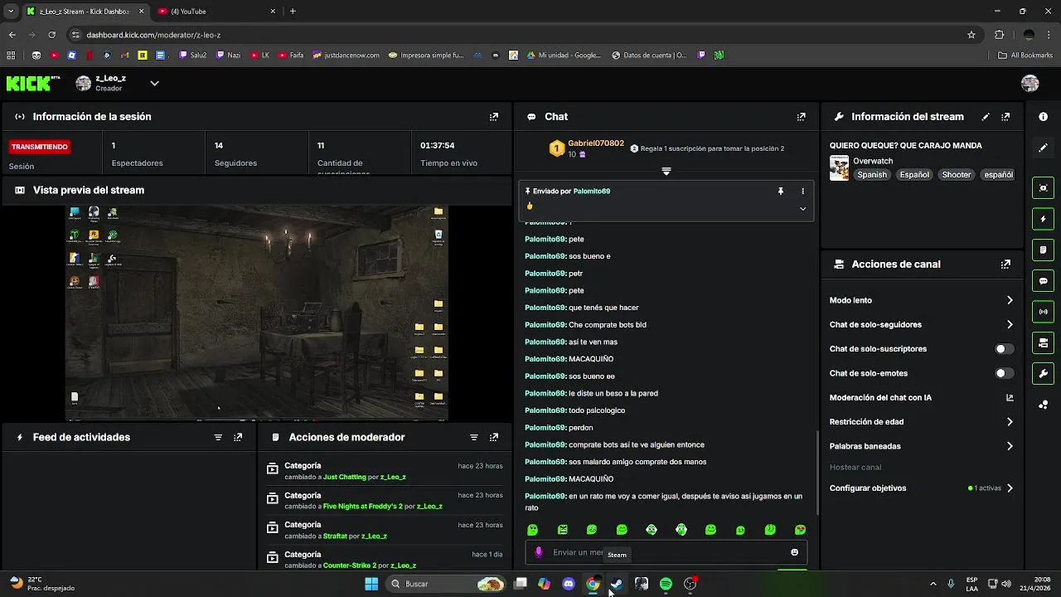Expand the pinned message chevron
Image resolution: width=1061 pixels, height=597 pixels.
pos(802,209)
